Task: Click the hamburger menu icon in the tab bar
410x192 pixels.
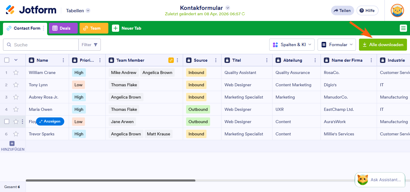Action: click(403, 28)
